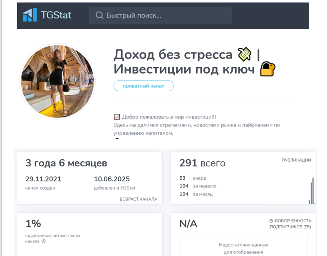The height and width of the screenshot is (256, 327).
Task: Focus the Быстрый поиск search field
Action: [x=160, y=16]
